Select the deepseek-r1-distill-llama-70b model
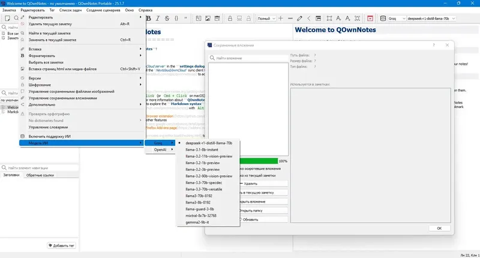Viewport: 480px width, 258px height. [208, 143]
